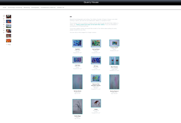Click the Ruth Sauer North Main Gallery link

point(90,25)
